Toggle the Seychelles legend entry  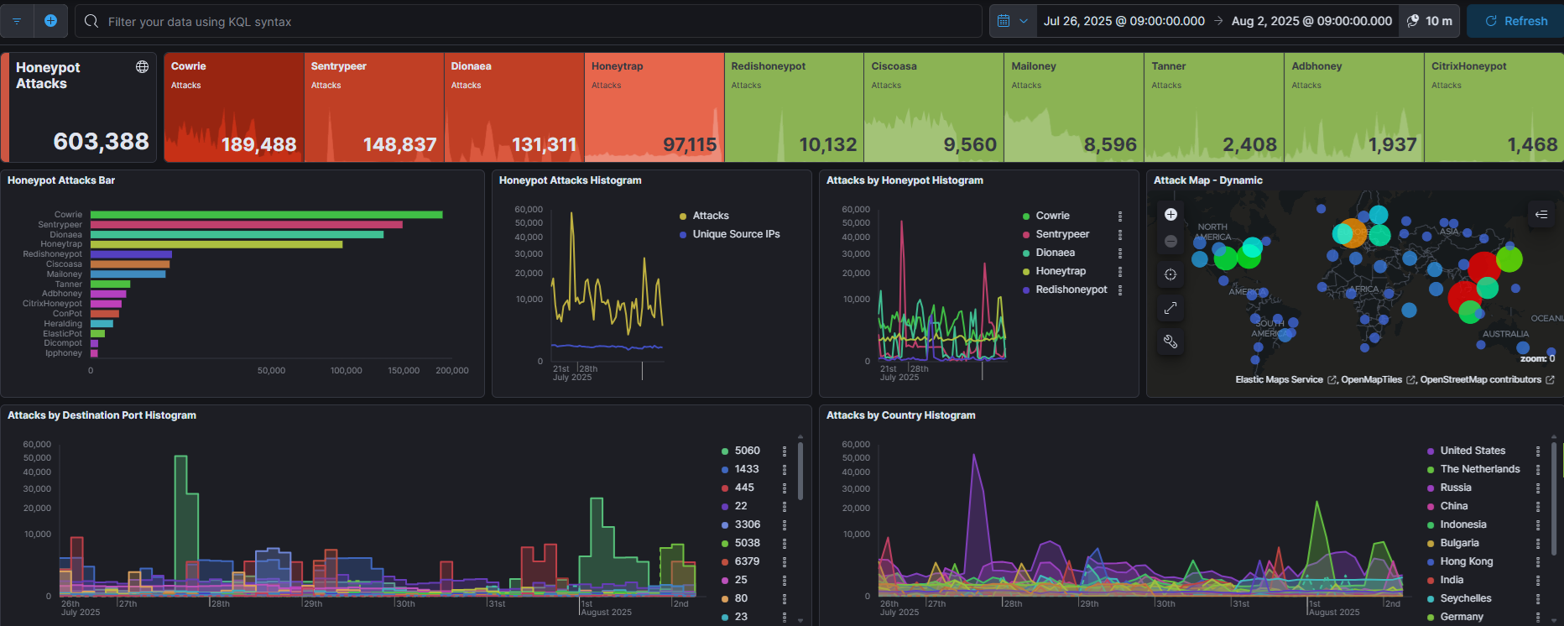coord(1466,598)
